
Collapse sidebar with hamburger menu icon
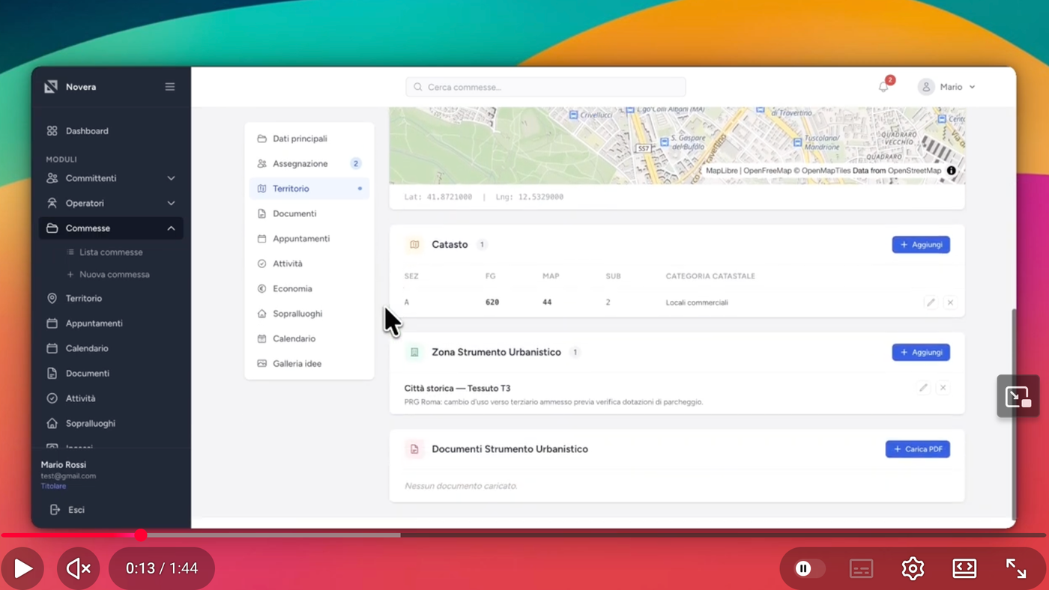pos(170,87)
